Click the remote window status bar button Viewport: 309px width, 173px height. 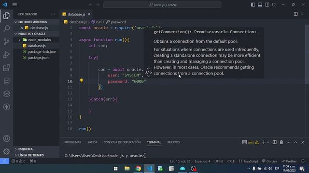(4, 161)
